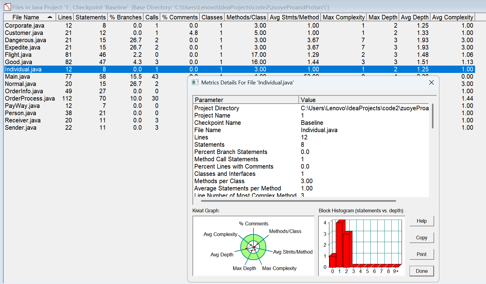Select the Checkpoint Name parameter row
Image resolution: width=486 pixels, height=284 pixels.
click(x=311, y=123)
